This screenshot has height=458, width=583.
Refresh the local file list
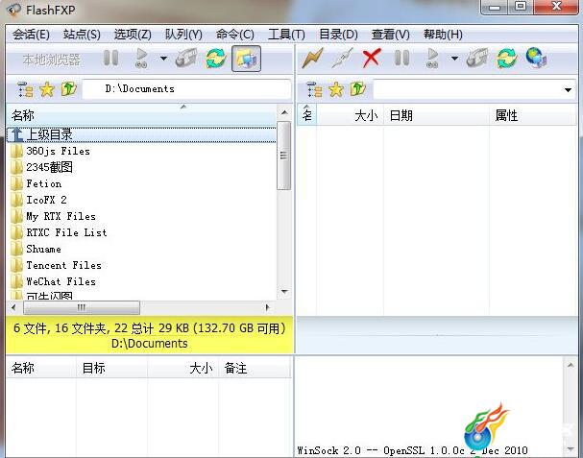pos(216,59)
